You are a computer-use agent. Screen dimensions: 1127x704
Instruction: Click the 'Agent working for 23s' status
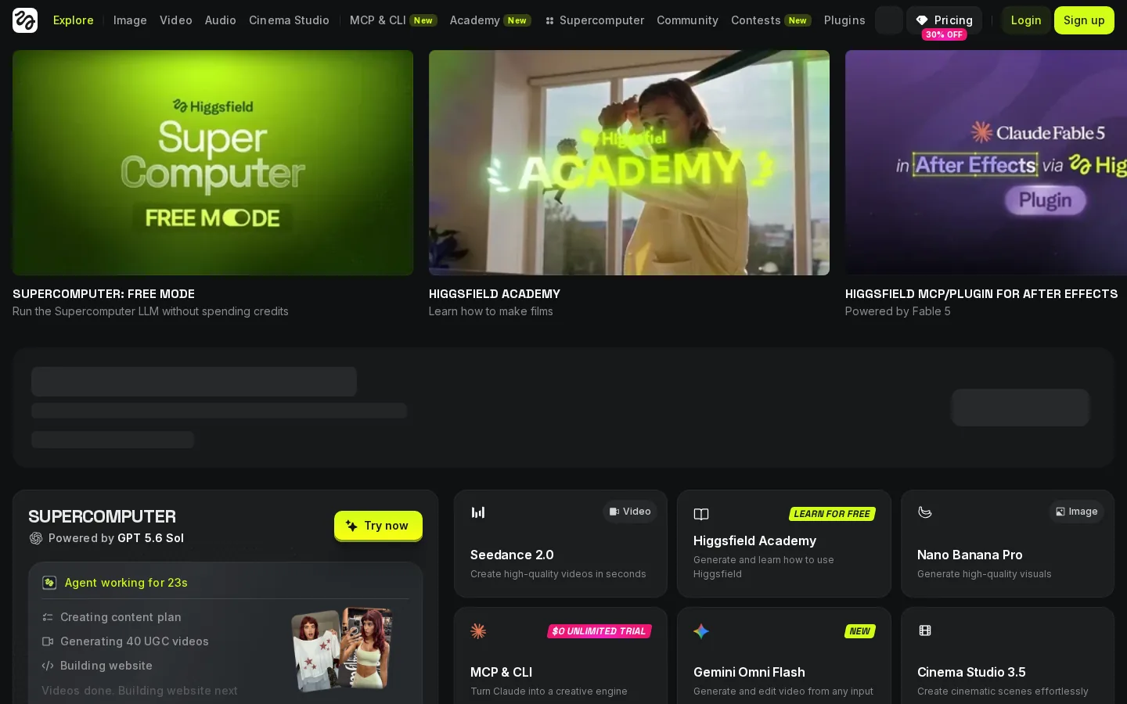point(126,583)
